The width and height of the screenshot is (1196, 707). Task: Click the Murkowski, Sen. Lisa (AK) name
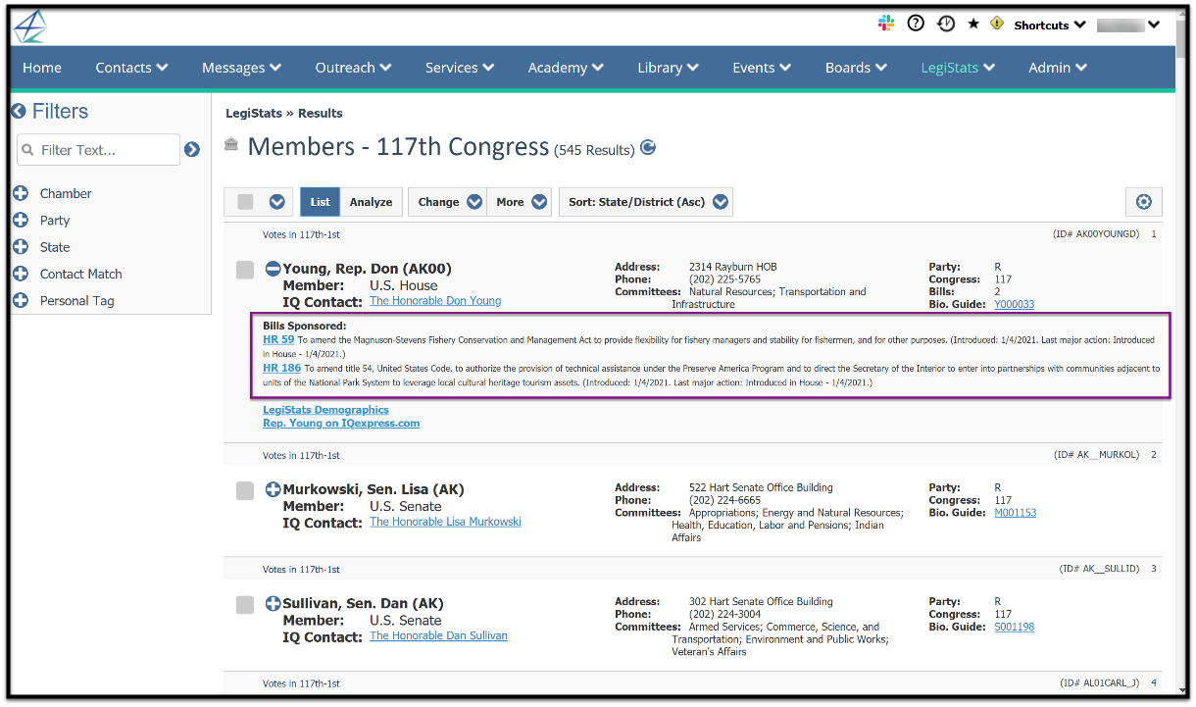[x=374, y=489]
